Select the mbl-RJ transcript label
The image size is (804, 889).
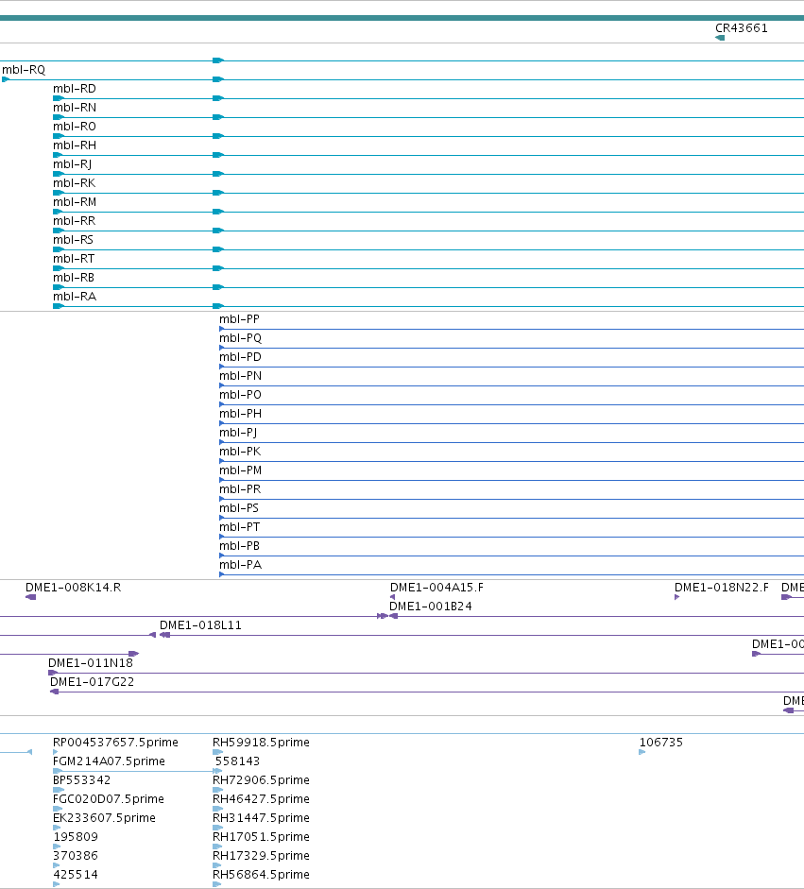tap(72, 164)
